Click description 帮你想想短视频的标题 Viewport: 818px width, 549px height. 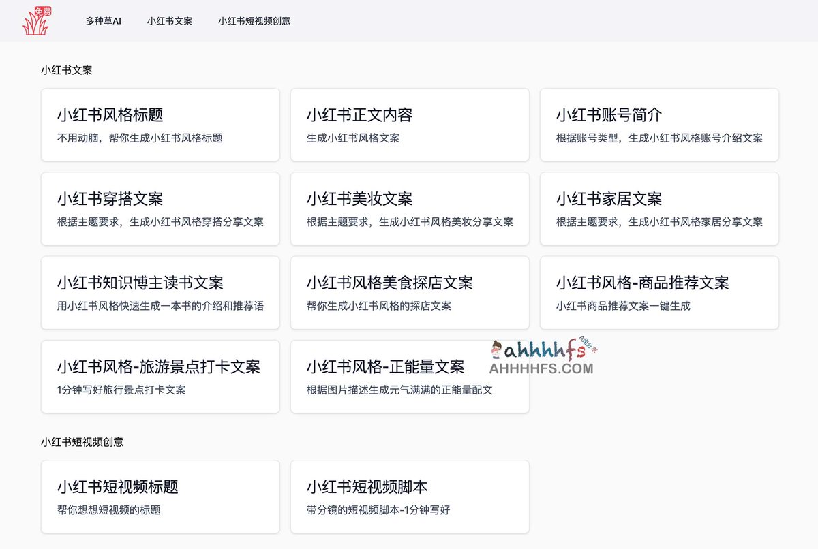pos(109,509)
